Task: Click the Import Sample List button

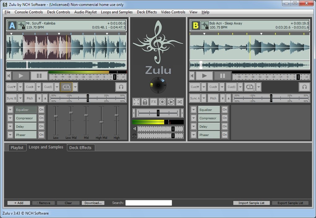Action: (251, 203)
